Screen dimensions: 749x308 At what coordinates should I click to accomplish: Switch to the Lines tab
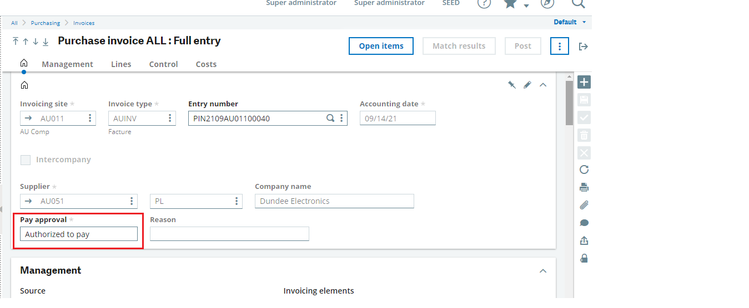(121, 64)
